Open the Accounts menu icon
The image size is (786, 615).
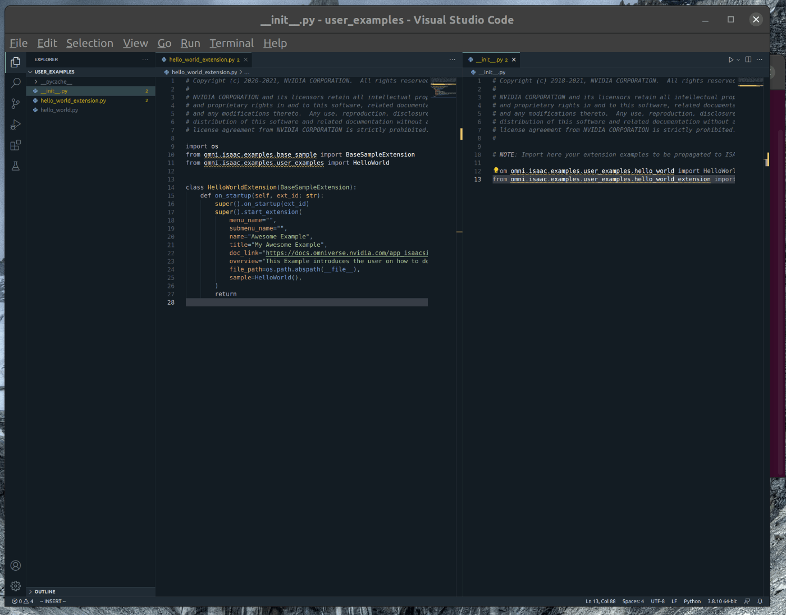pyautogui.click(x=16, y=566)
